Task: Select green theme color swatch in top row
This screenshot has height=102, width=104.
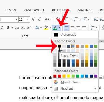Action: pyautogui.click(x=96, y=46)
